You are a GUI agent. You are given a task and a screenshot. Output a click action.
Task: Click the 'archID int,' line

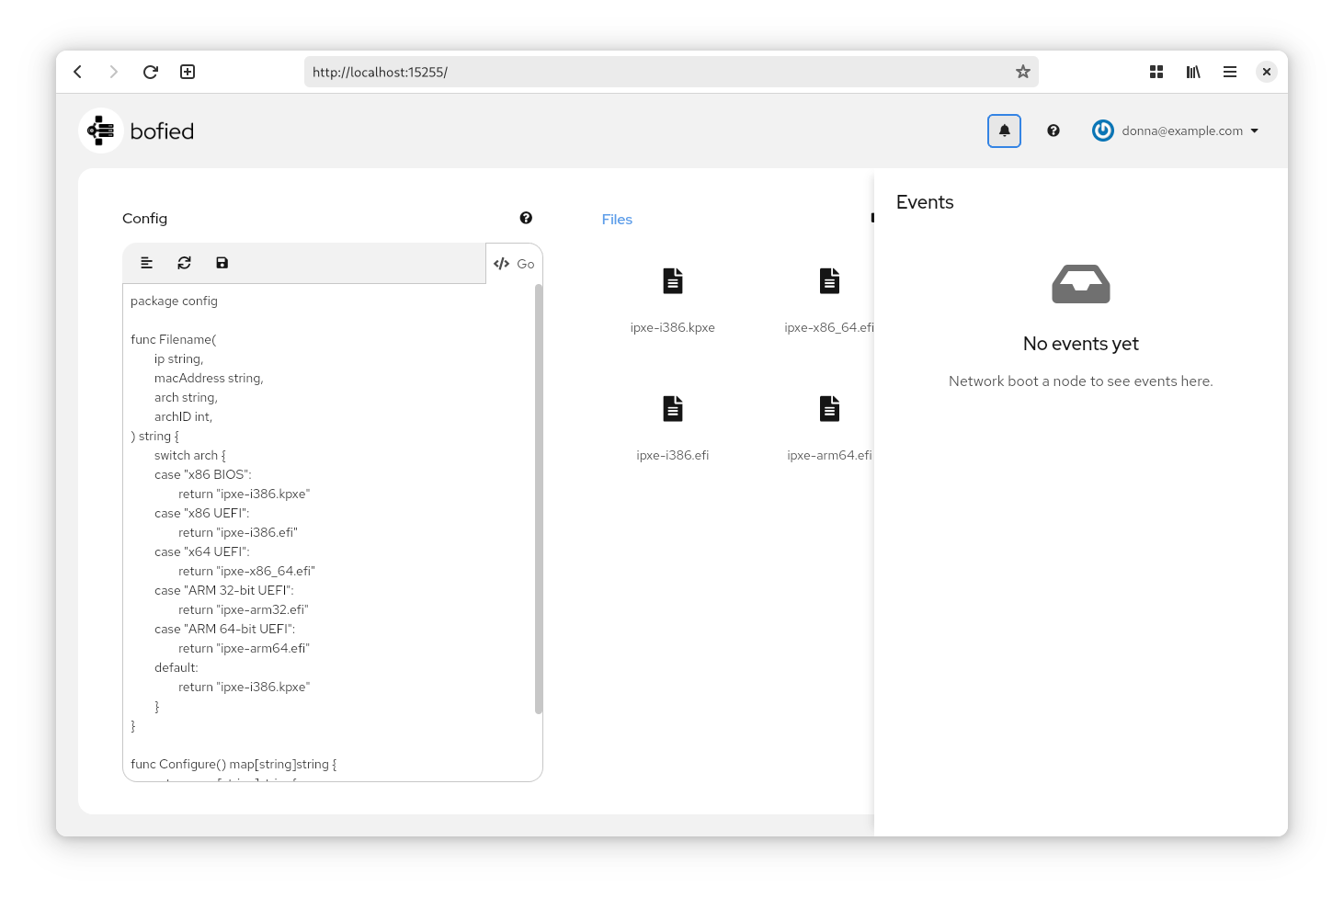click(183, 417)
